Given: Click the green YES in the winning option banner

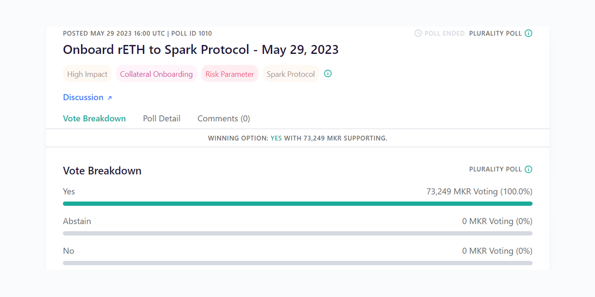Looking at the screenshot, I should (x=276, y=138).
